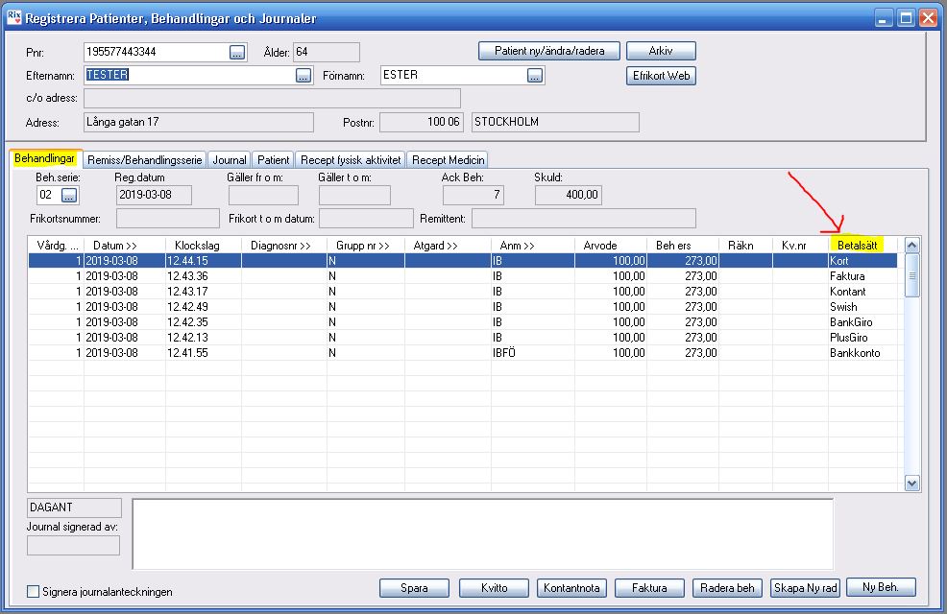This screenshot has width=947, height=614.
Task: Select the row with time 12.41.55
Action: coord(463,353)
